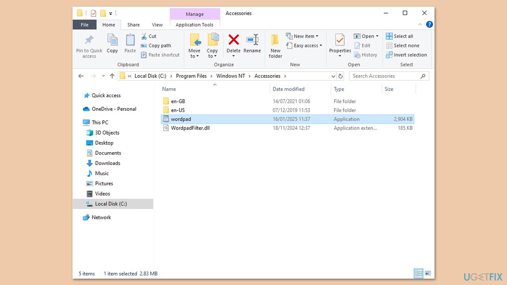Image resolution: width=507 pixels, height=285 pixels.
Task: Create a New folder
Action: pos(276,46)
